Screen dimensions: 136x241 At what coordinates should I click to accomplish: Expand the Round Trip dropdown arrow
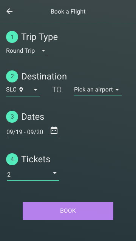pyautogui.click(x=43, y=50)
